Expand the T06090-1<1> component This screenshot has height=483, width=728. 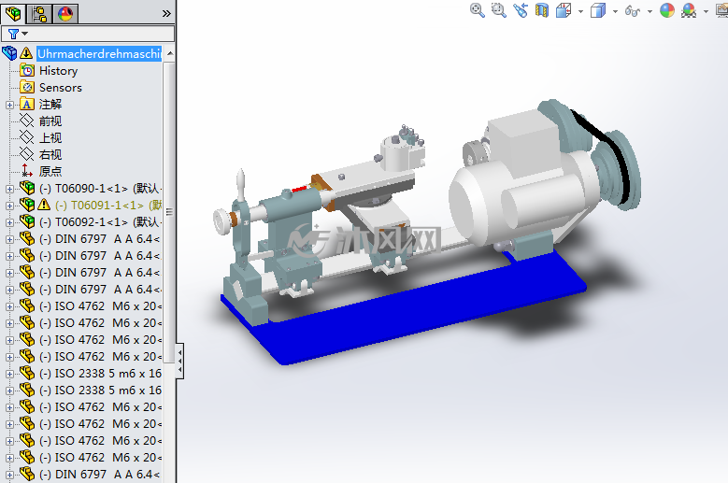click(x=9, y=189)
